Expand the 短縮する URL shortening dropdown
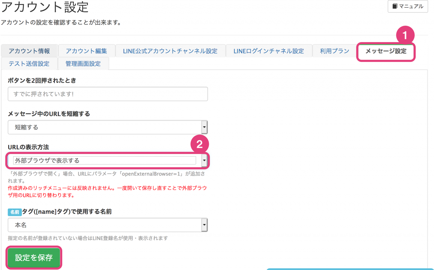Image resolution: width=434 pixels, height=270 pixels. 108,127
